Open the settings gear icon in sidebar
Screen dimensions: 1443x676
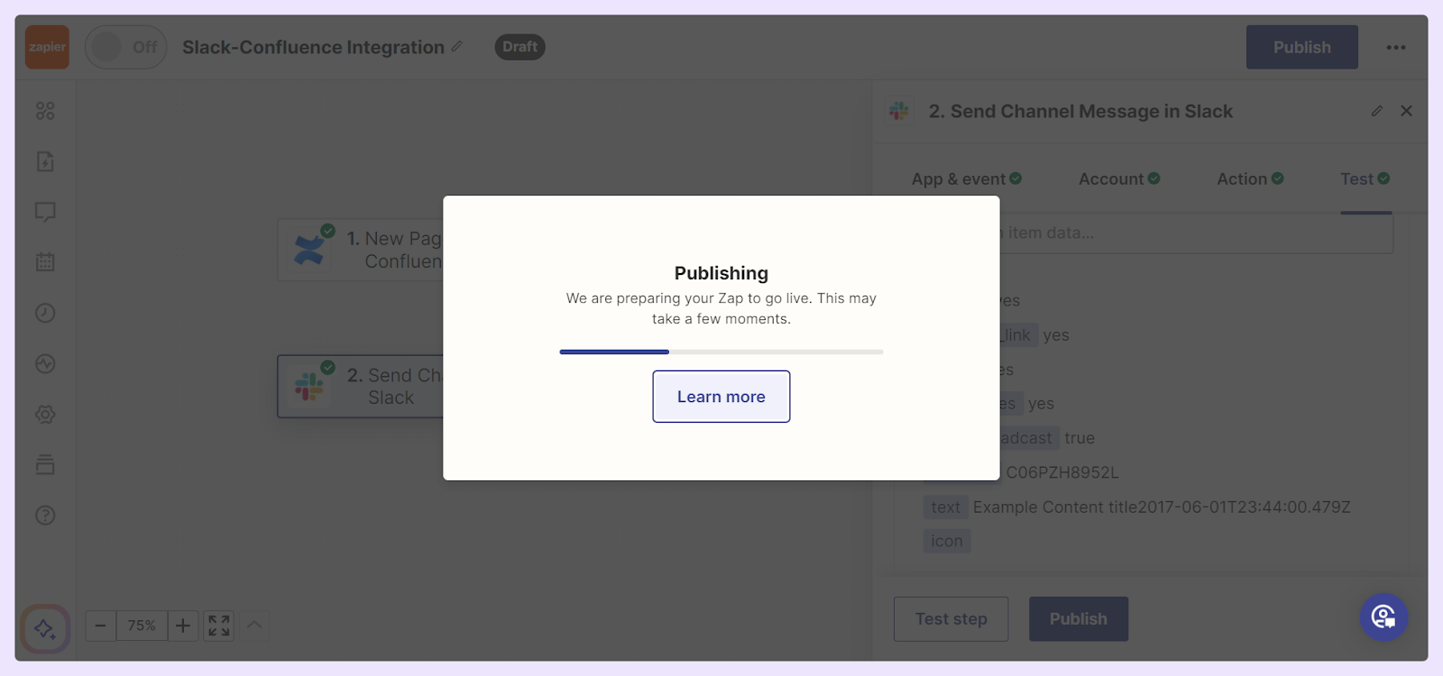click(x=45, y=414)
